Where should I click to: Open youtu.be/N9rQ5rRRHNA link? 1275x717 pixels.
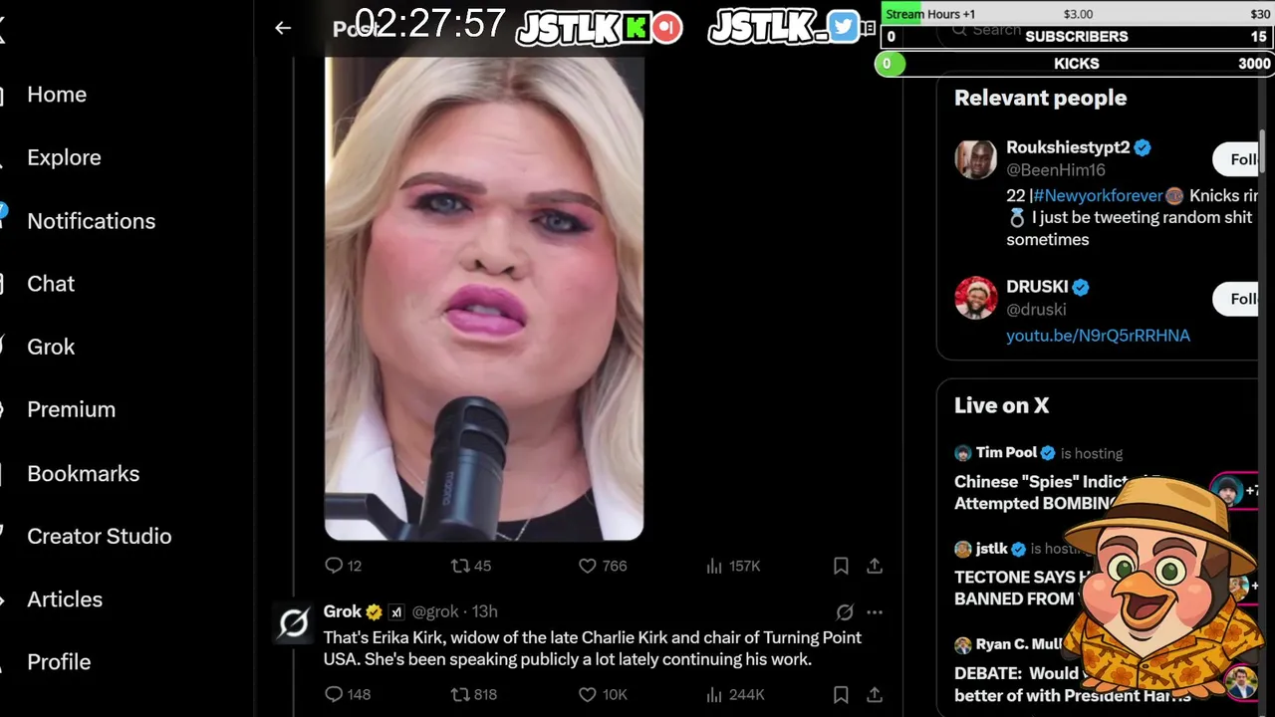(1098, 336)
